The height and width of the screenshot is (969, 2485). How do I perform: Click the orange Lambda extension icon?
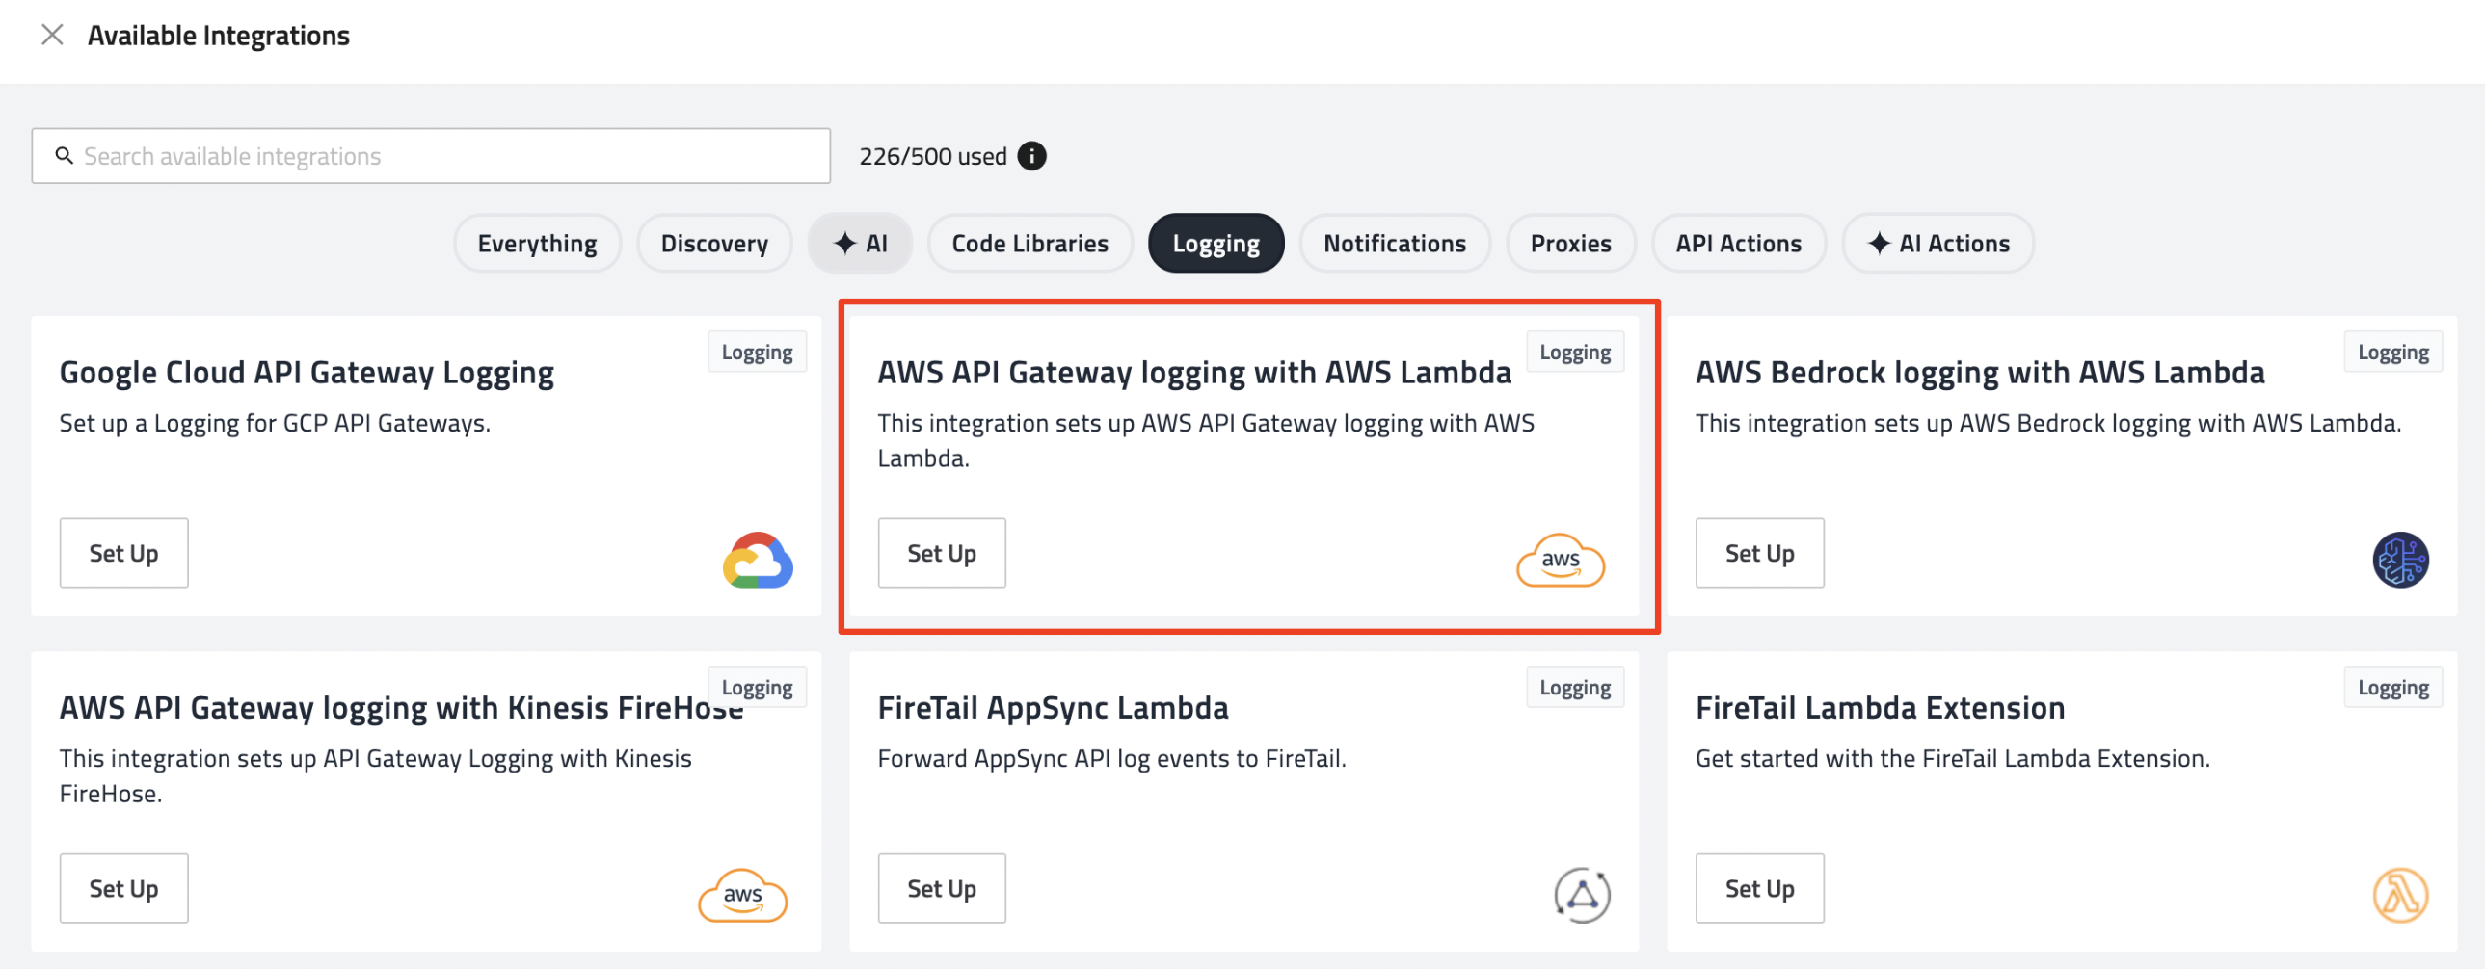pyautogui.click(x=2399, y=896)
